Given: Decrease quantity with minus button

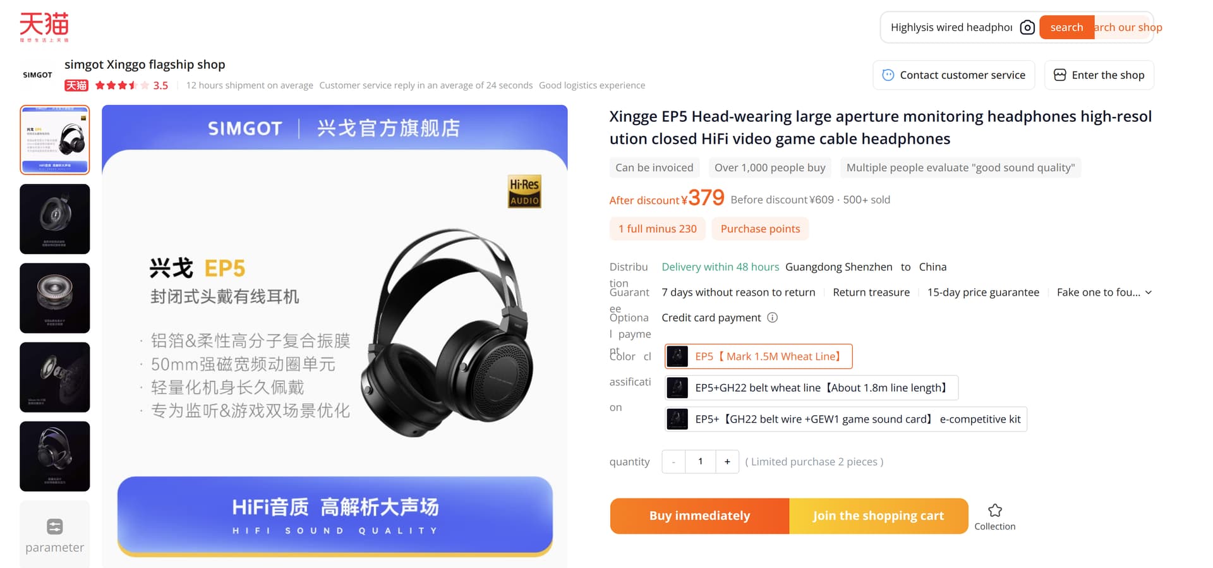Looking at the screenshot, I should tap(673, 462).
